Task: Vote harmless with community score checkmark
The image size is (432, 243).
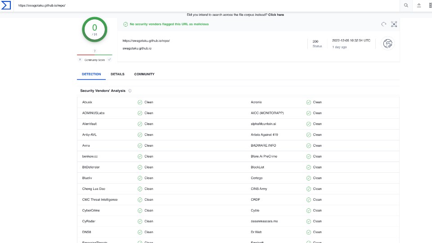Action: (x=109, y=59)
